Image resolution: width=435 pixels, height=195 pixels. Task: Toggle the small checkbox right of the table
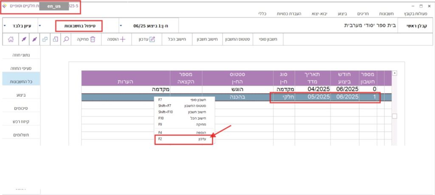pyautogui.click(x=395, y=116)
